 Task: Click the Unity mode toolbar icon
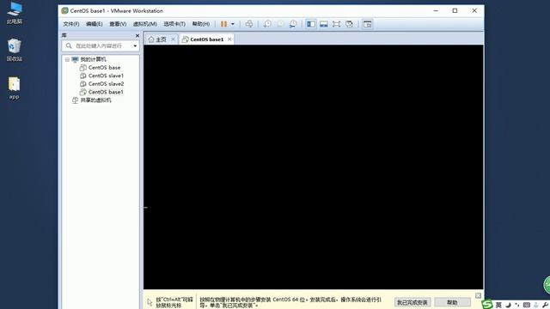point(350,24)
